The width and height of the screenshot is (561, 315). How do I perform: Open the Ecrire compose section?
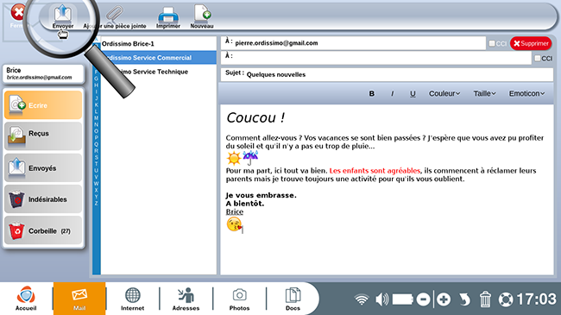click(x=43, y=105)
